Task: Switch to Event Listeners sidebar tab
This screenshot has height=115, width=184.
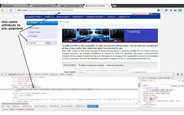Action: pos(164,78)
